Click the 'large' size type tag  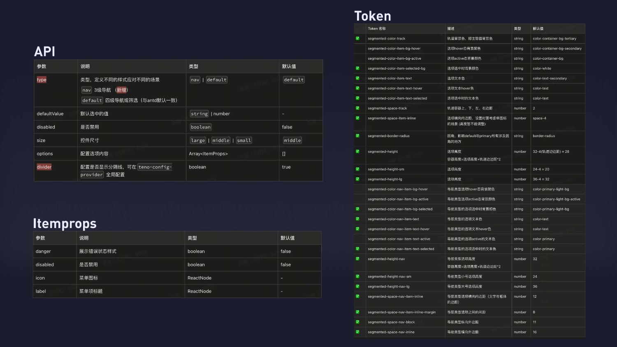coord(198,140)
